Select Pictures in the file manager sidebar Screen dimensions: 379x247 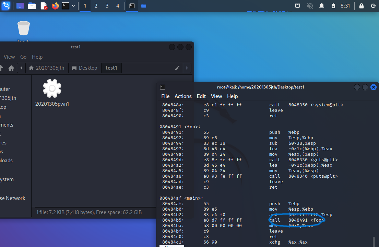[3, 143]
